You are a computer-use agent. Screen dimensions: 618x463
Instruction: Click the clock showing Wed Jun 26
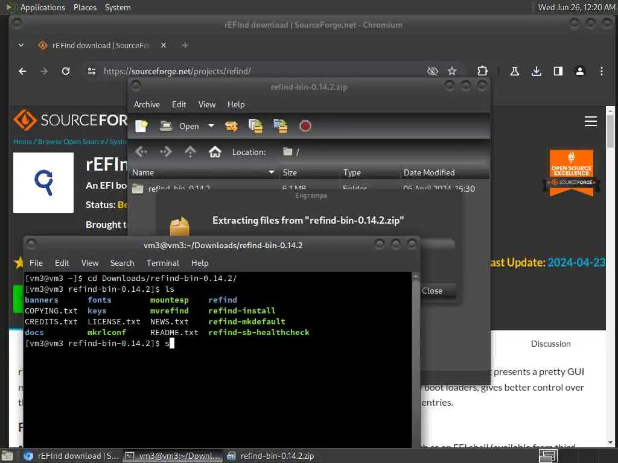pos(576,7)
